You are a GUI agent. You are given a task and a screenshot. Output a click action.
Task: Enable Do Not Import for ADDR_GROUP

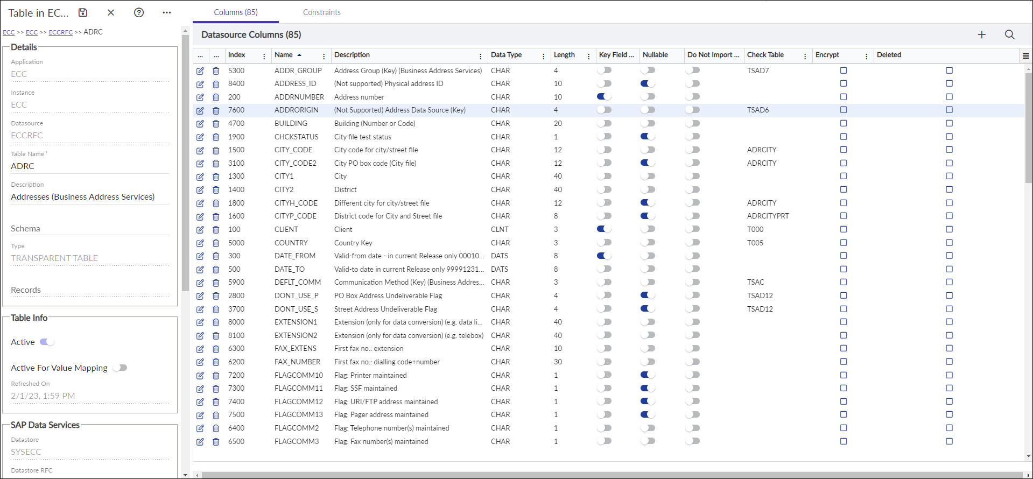pos(693,71)
